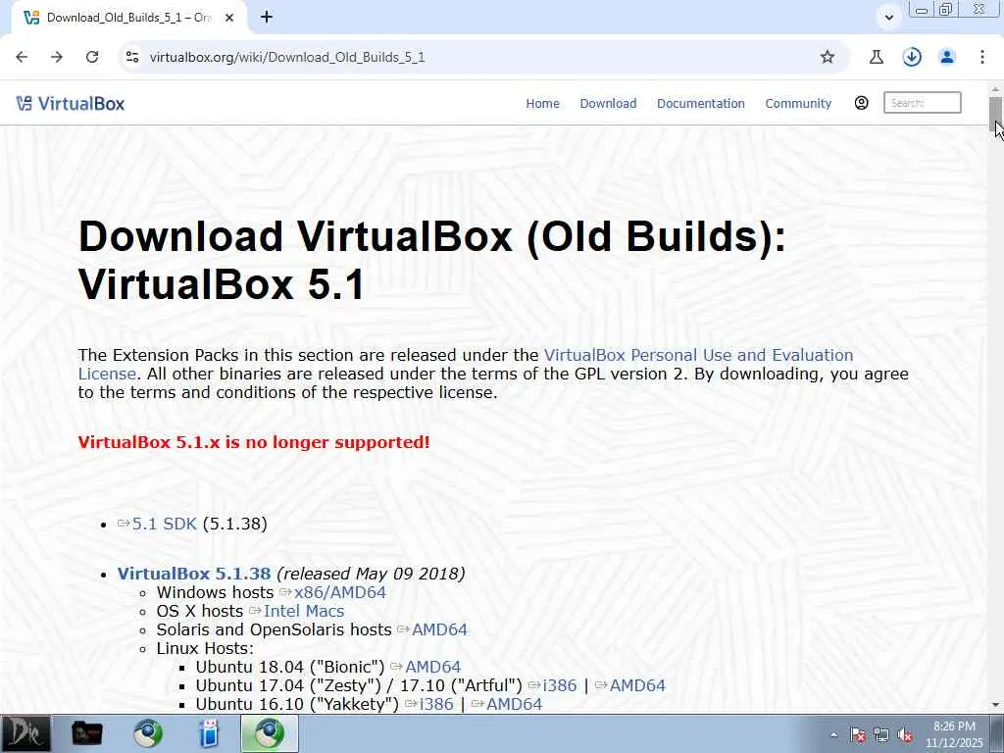Click the user account icon in site header
Viewport: 1004px width, 753px height.
click(861, 102)
